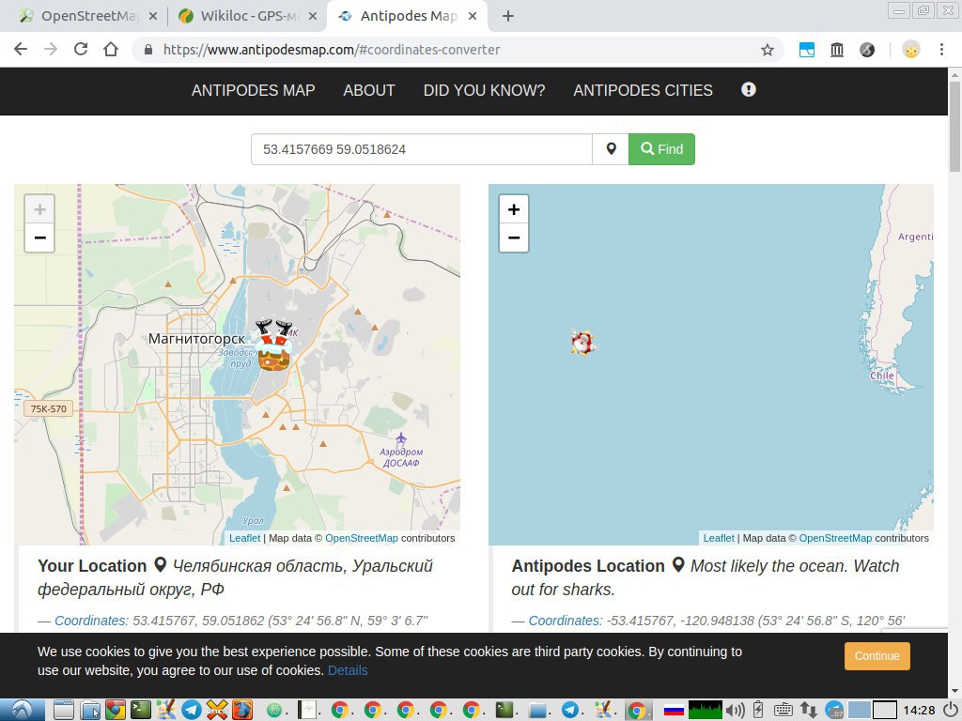
Task: Click the page vertical scrollbar thumb
Action: (954, 126)
